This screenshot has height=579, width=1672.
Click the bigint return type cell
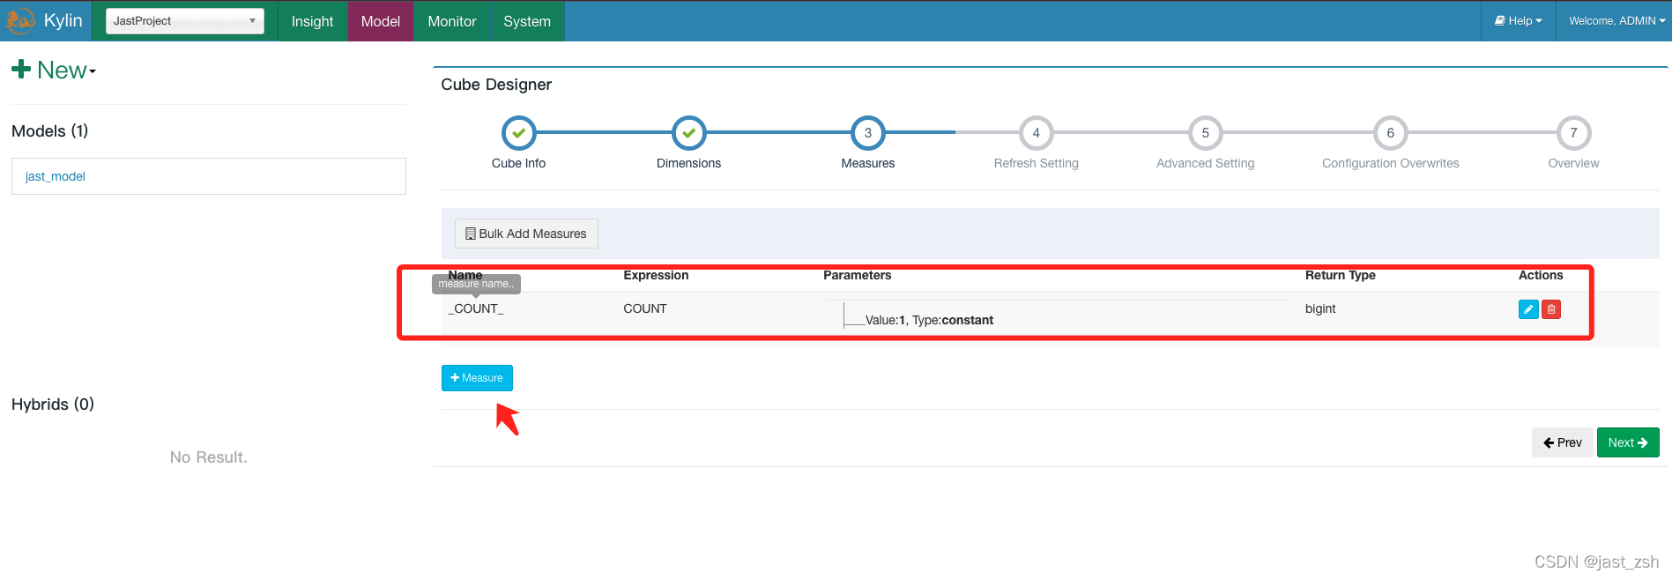[x=1320, y=308]
